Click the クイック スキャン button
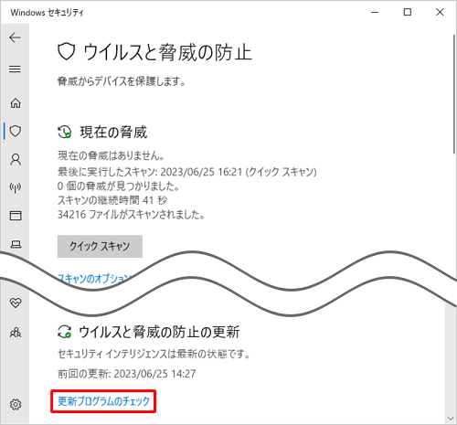Image resolution: width=457 pixels, height=425 pixels. point(100,246)
